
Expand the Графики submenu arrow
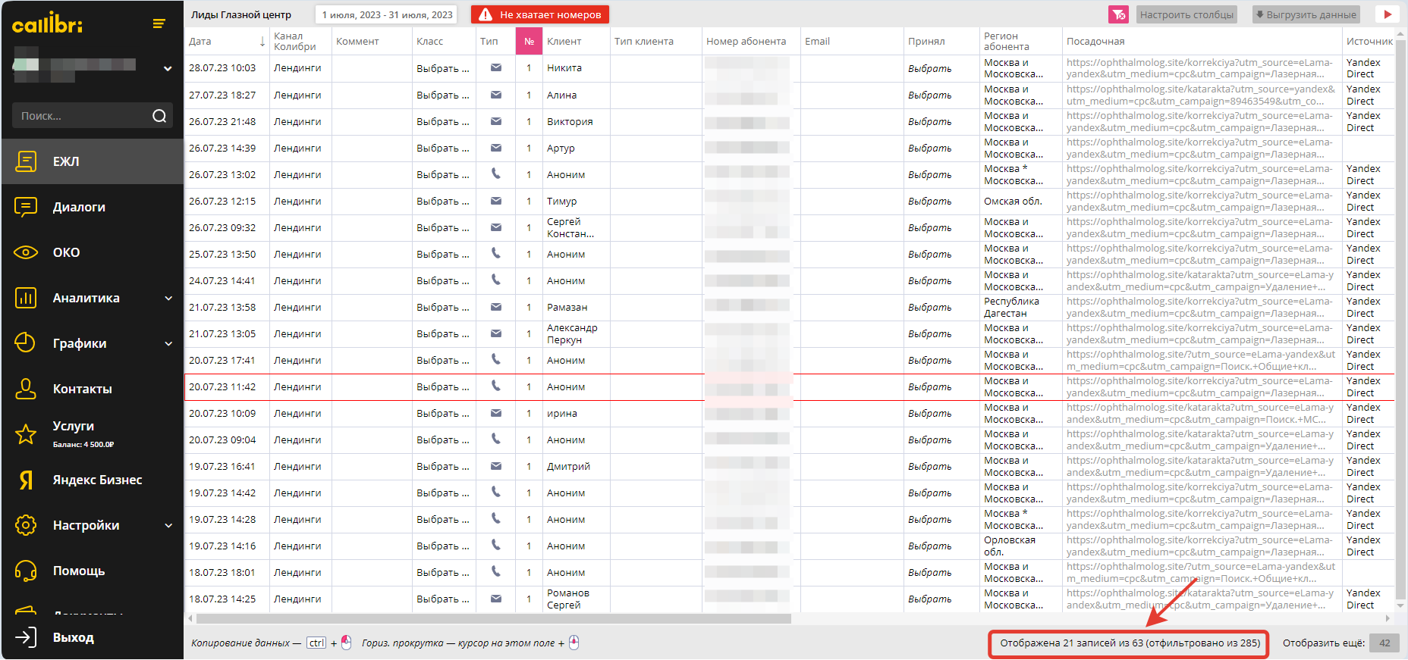[x=168, y=343]
